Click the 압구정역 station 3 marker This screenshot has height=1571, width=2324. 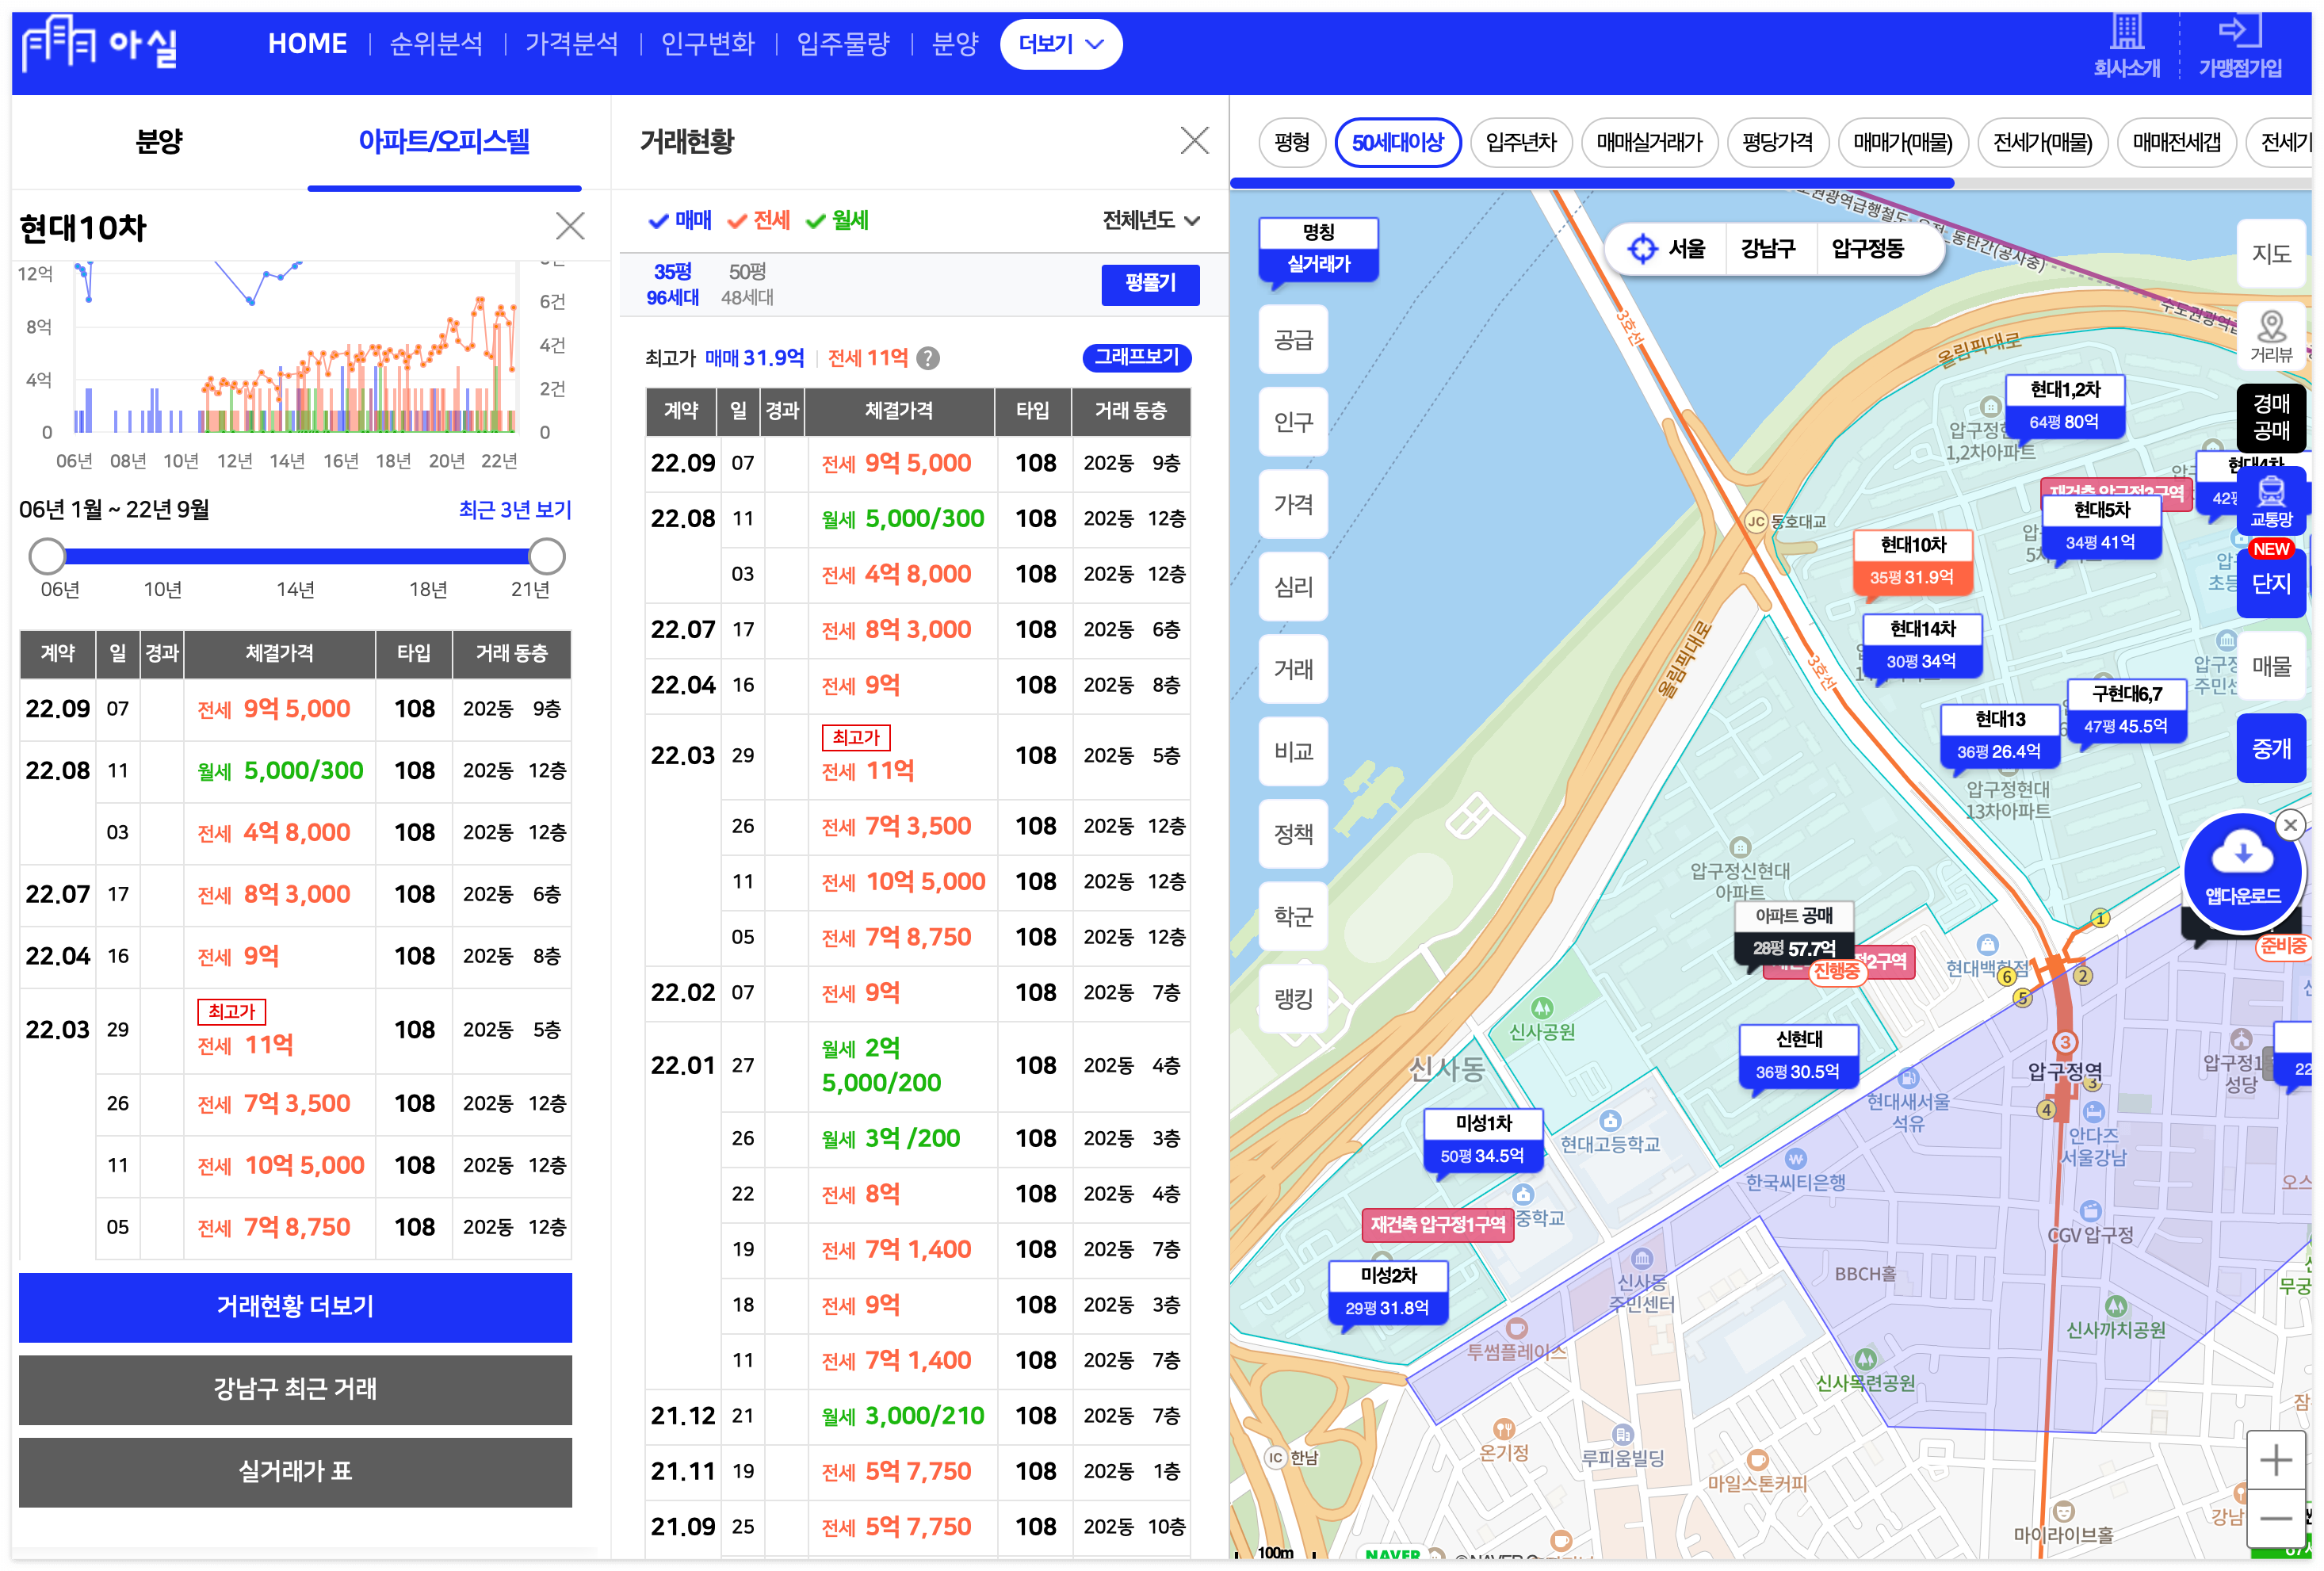2064,1041
